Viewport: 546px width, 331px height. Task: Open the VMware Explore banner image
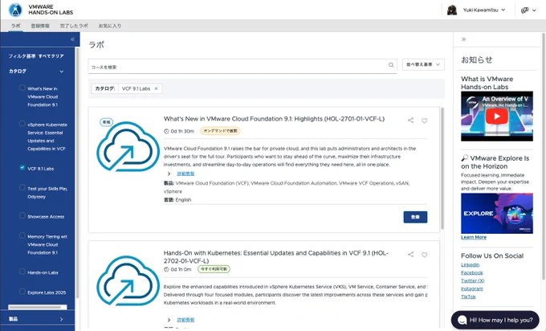[x=497, y=213]
